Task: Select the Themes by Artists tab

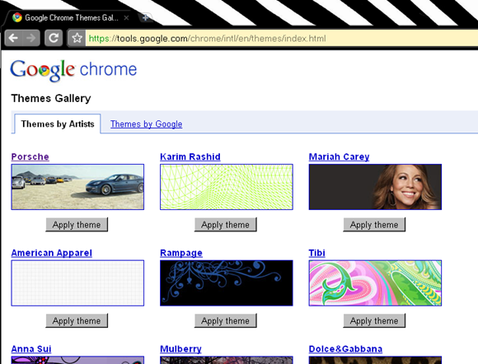Action: coord(58,124)
